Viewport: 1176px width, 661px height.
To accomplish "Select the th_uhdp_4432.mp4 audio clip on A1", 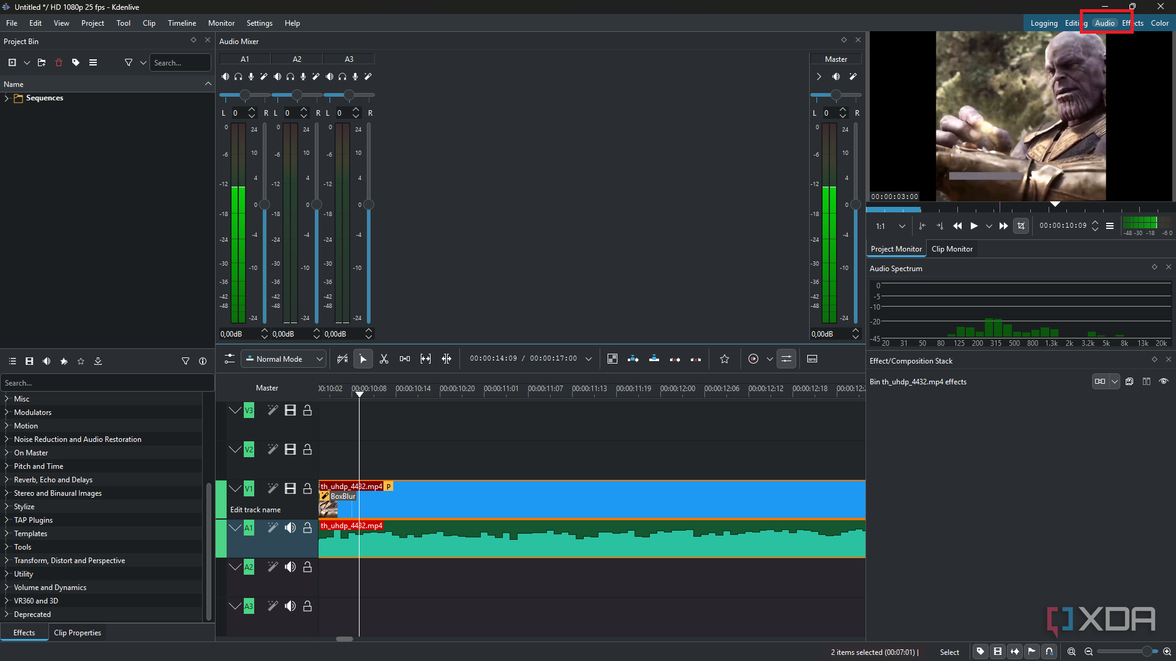I will (x=592, y=539).
